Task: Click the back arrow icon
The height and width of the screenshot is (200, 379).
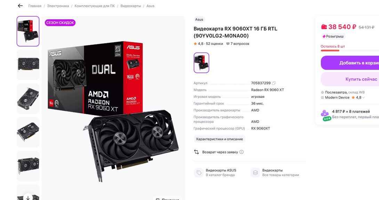Action: tap(20, 6)
